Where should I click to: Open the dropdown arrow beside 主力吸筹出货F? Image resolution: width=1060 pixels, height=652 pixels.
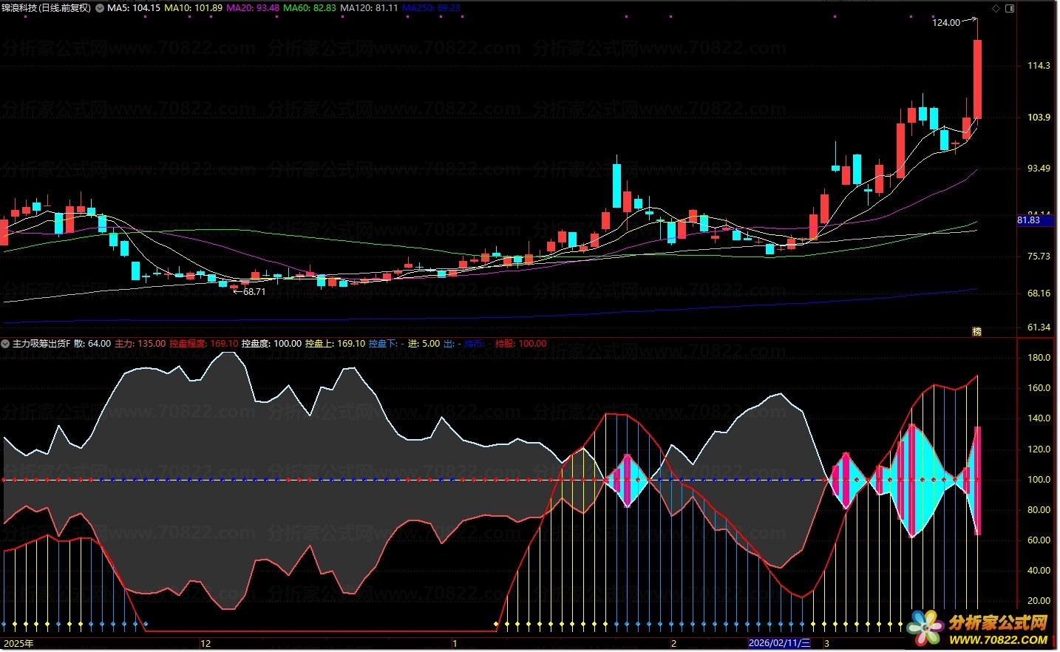coord(6,344)
